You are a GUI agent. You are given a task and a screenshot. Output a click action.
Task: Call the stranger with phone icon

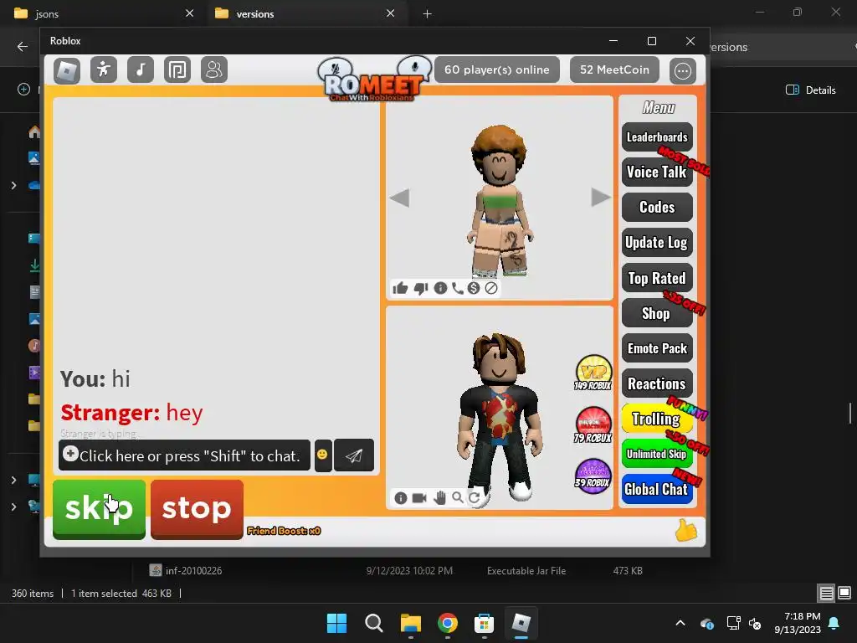click(x=458, y=288)
